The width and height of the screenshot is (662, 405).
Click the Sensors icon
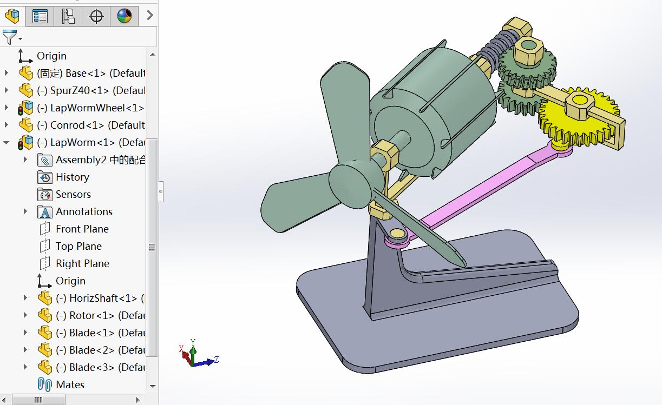point(45,194)
